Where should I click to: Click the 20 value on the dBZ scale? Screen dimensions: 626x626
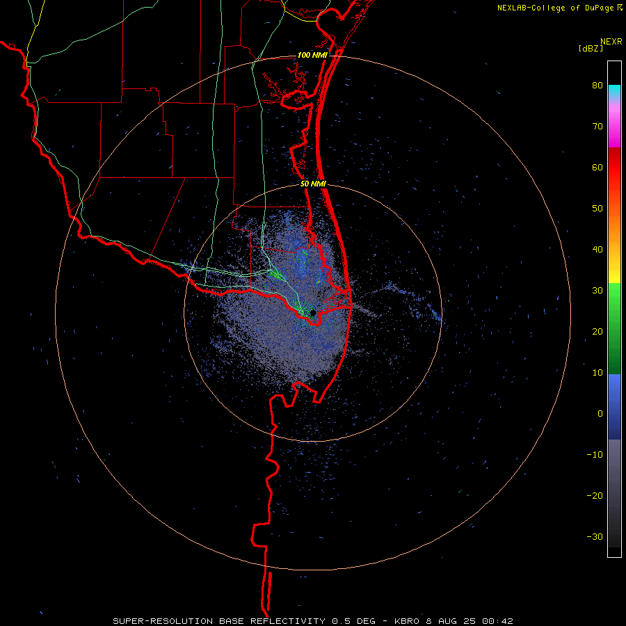[x=597, y=332]
